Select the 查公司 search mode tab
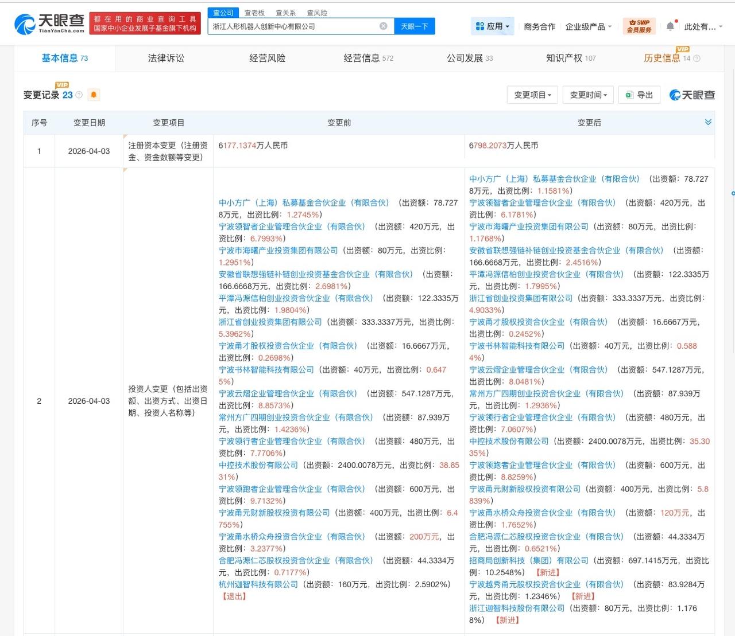The height and width of the screenshot is (636, 735). (223, 13)
